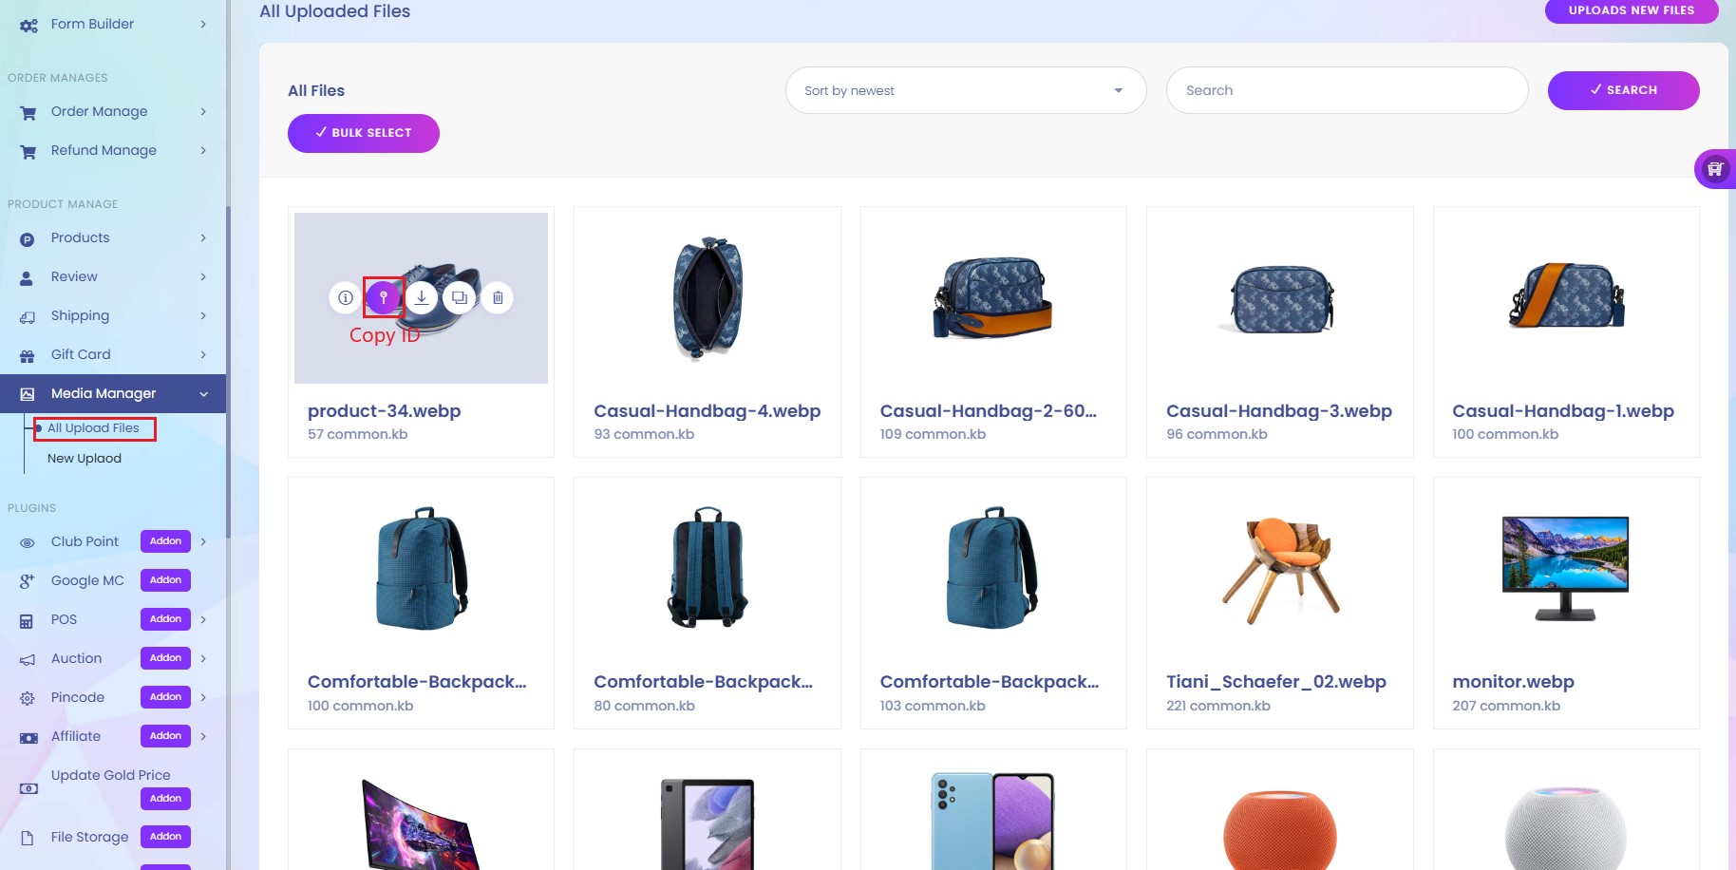Click the purple SEARCH button

[1624, 90]
